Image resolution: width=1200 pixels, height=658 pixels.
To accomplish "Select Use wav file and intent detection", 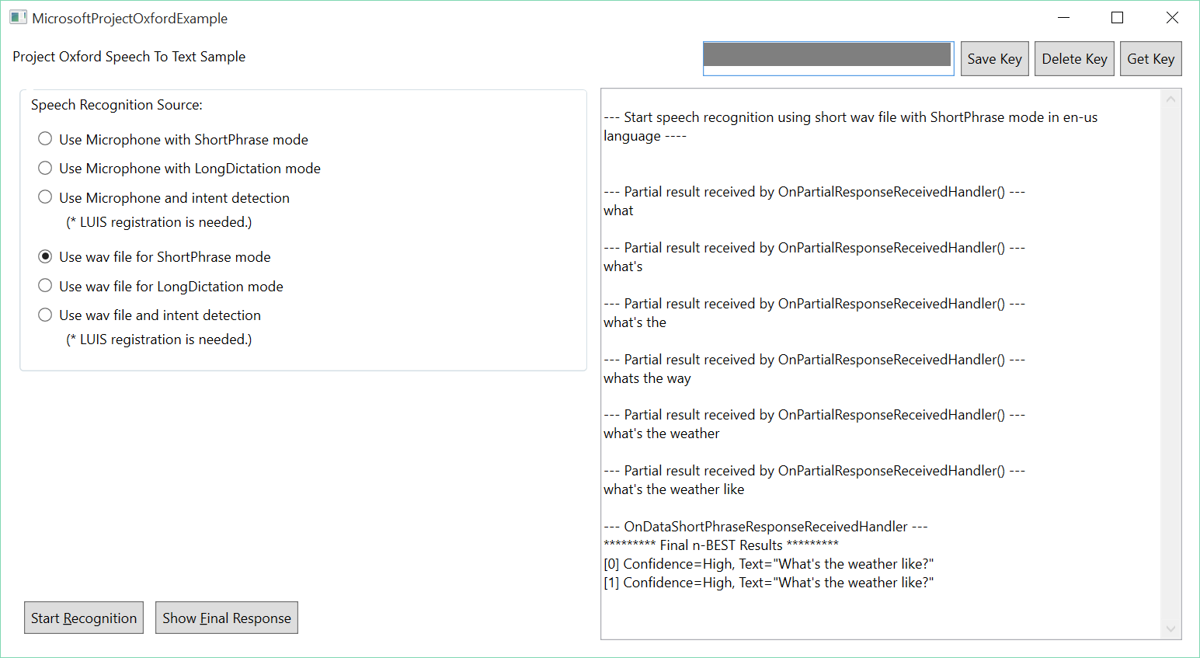I will [x=150, y=315].
